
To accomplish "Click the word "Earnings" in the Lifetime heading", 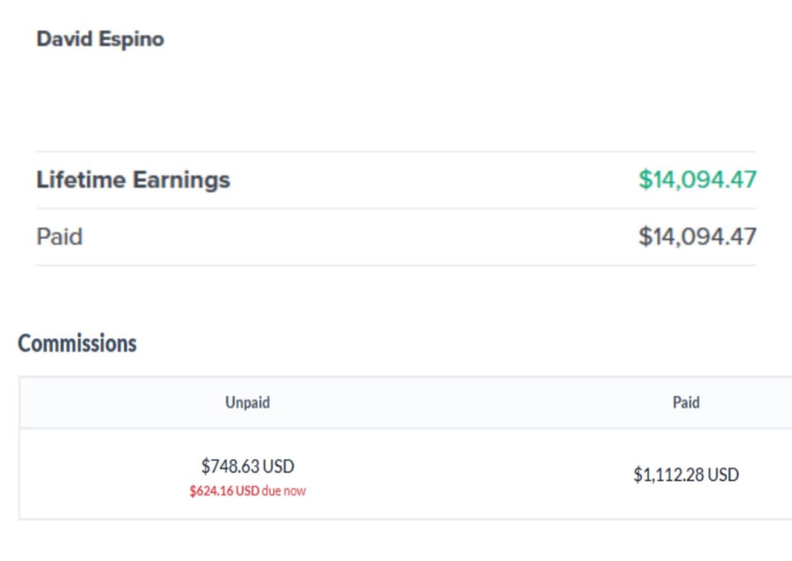I will pos(182,180).
